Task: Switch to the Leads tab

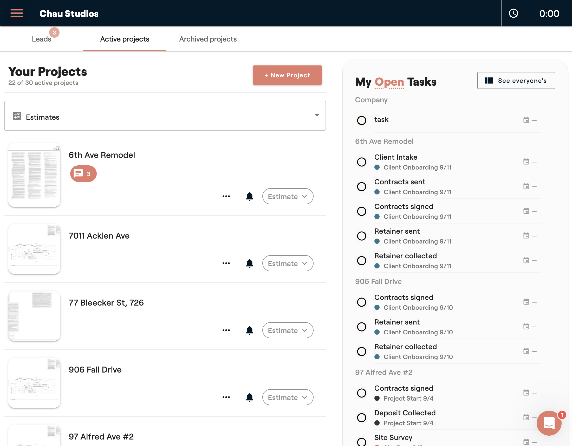Action: tap(41, 39)
